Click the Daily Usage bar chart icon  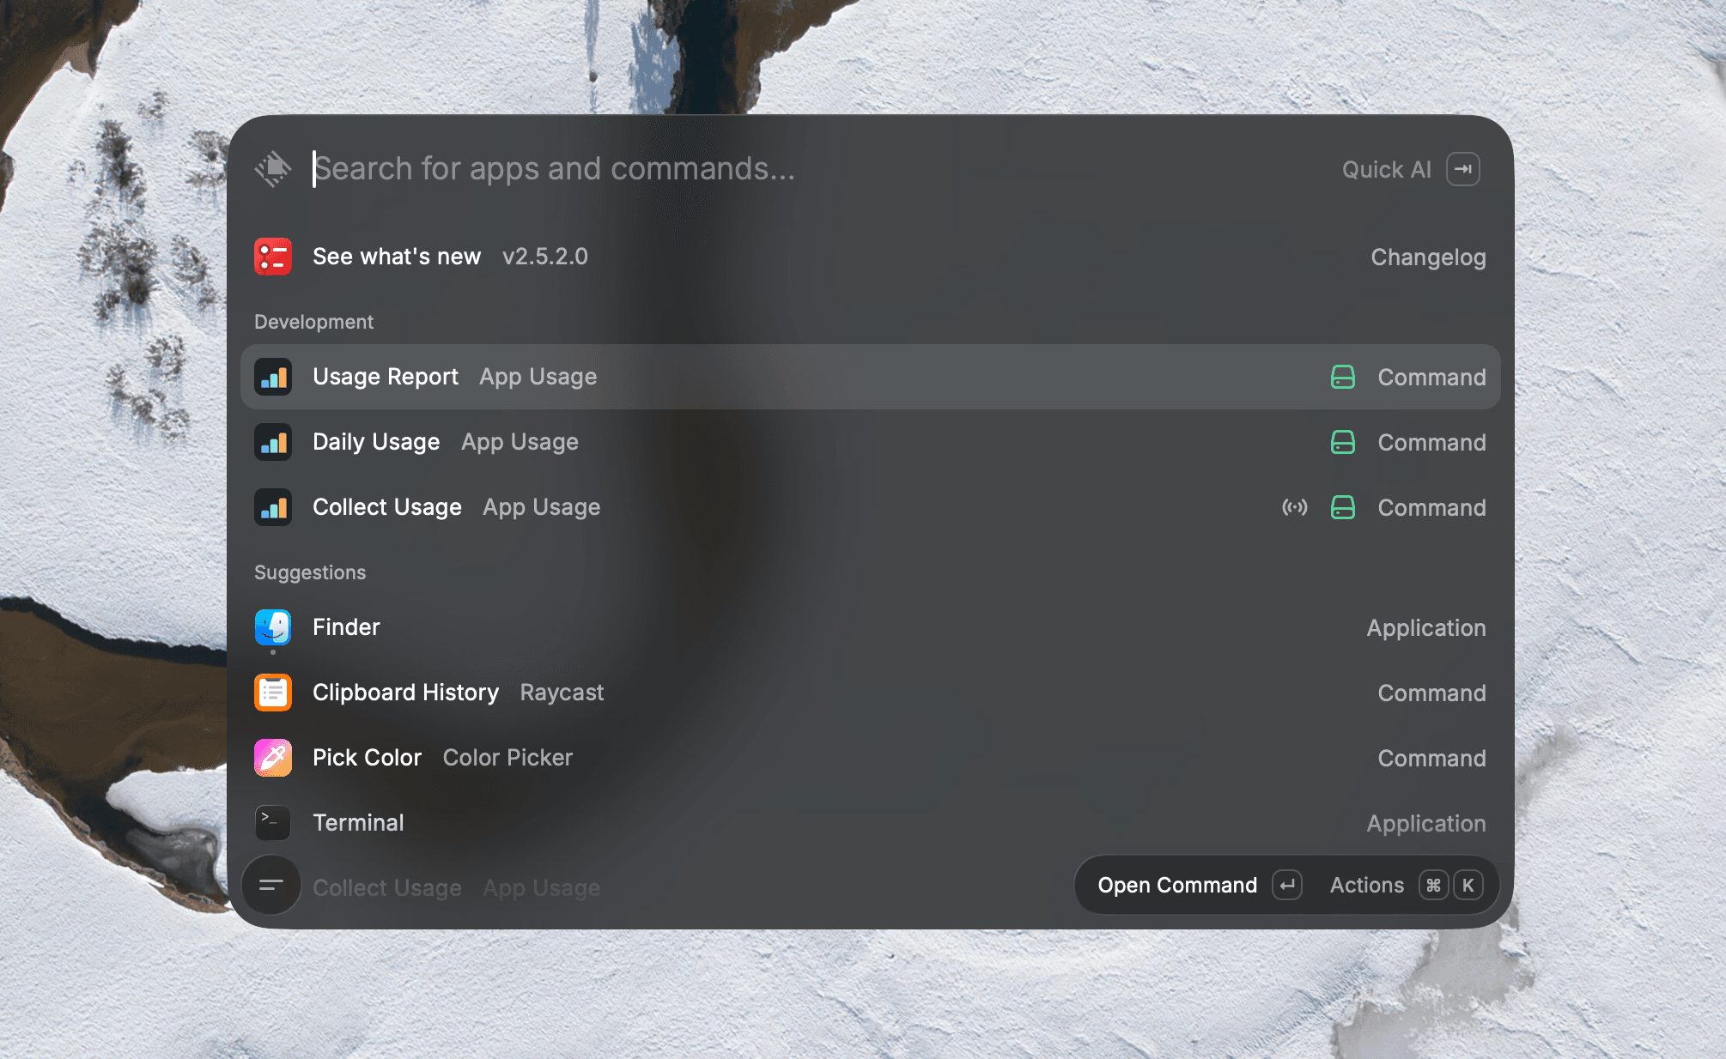click(273, 442)
